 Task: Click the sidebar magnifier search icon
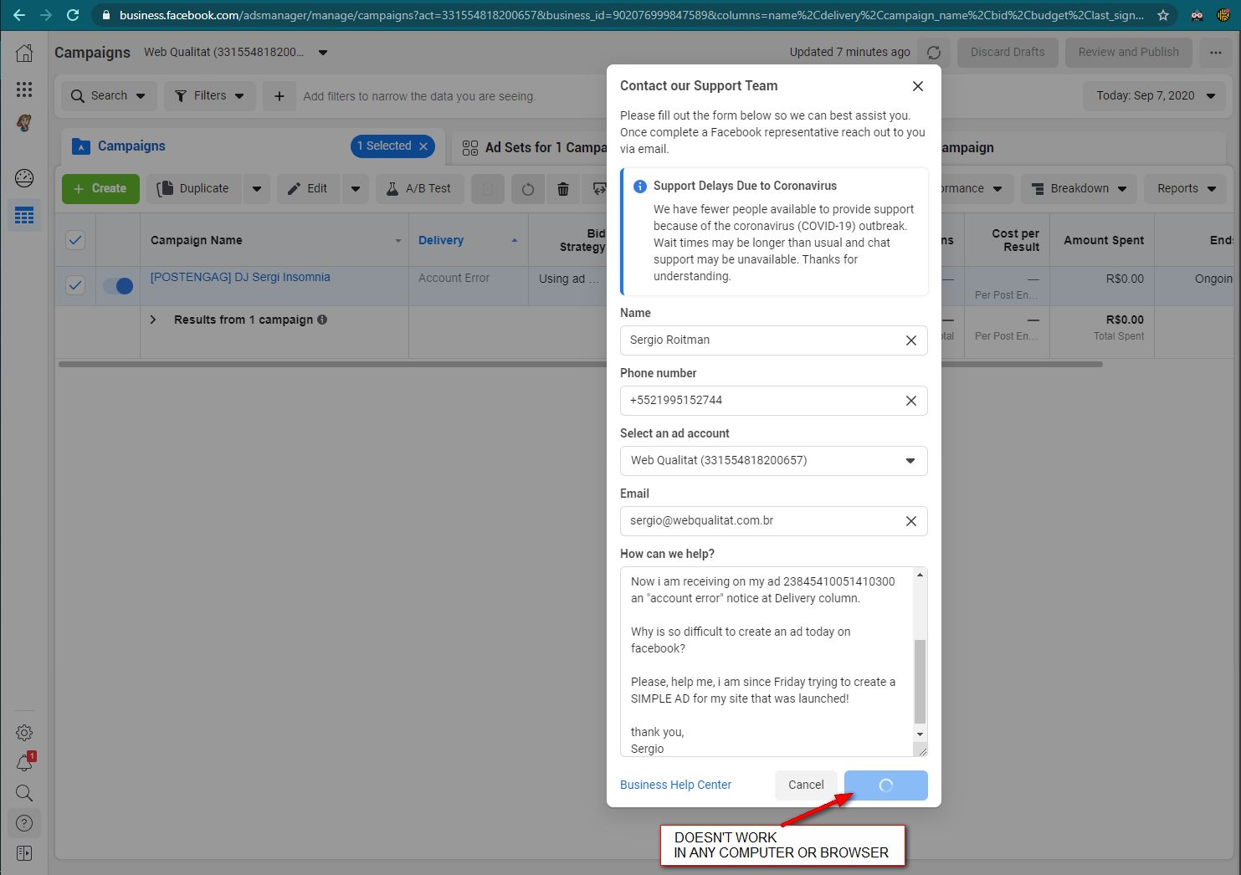click(24, 793)
